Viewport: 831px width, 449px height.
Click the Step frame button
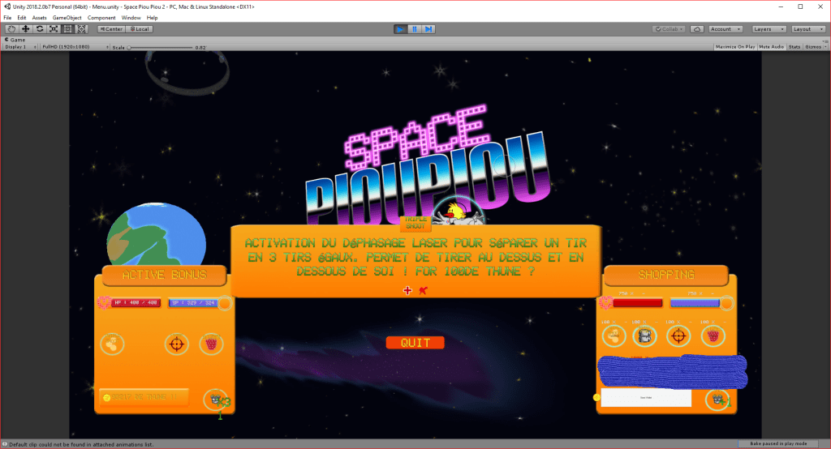click(428, 29)
